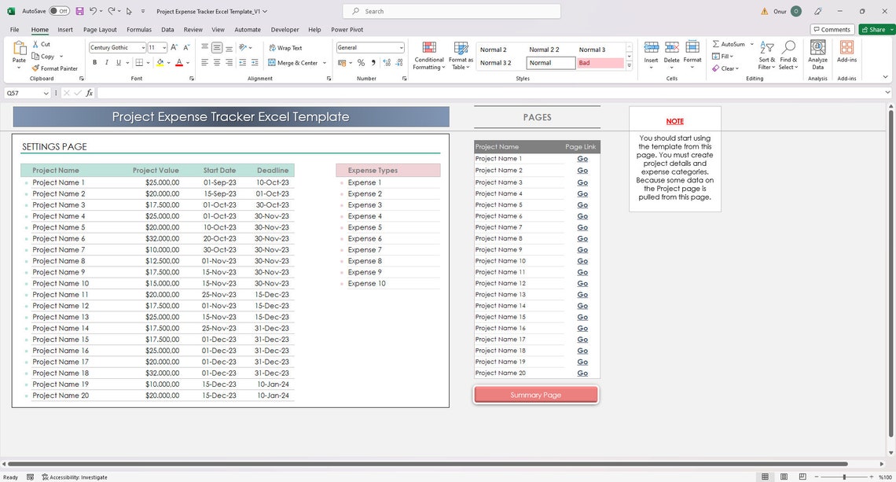896x482 pixels.
Task: Open the Clear dropdown
Action: pyautogui.click(x=725, y=68)
